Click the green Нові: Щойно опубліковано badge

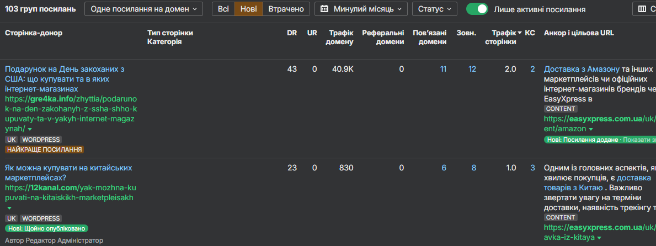[x=47, y=228]
